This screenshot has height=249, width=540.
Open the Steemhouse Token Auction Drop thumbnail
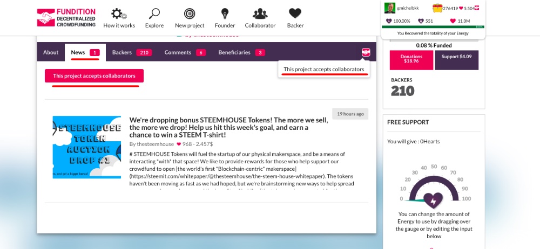pos(87,147)
